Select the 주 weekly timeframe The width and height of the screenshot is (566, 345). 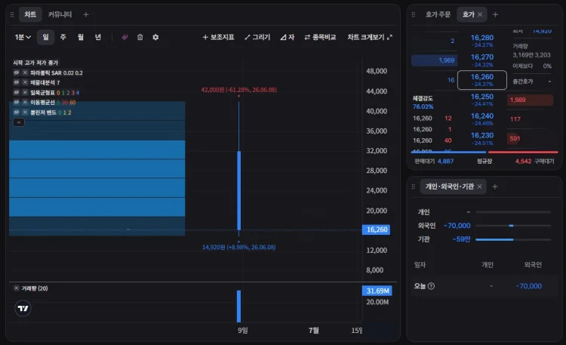[63, 37]
